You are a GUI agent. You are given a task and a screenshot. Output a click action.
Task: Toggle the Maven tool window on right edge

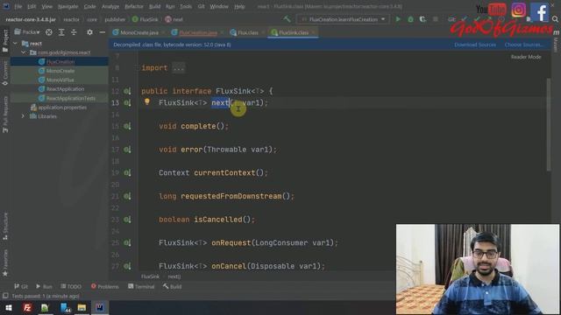(x=556, y=41)
